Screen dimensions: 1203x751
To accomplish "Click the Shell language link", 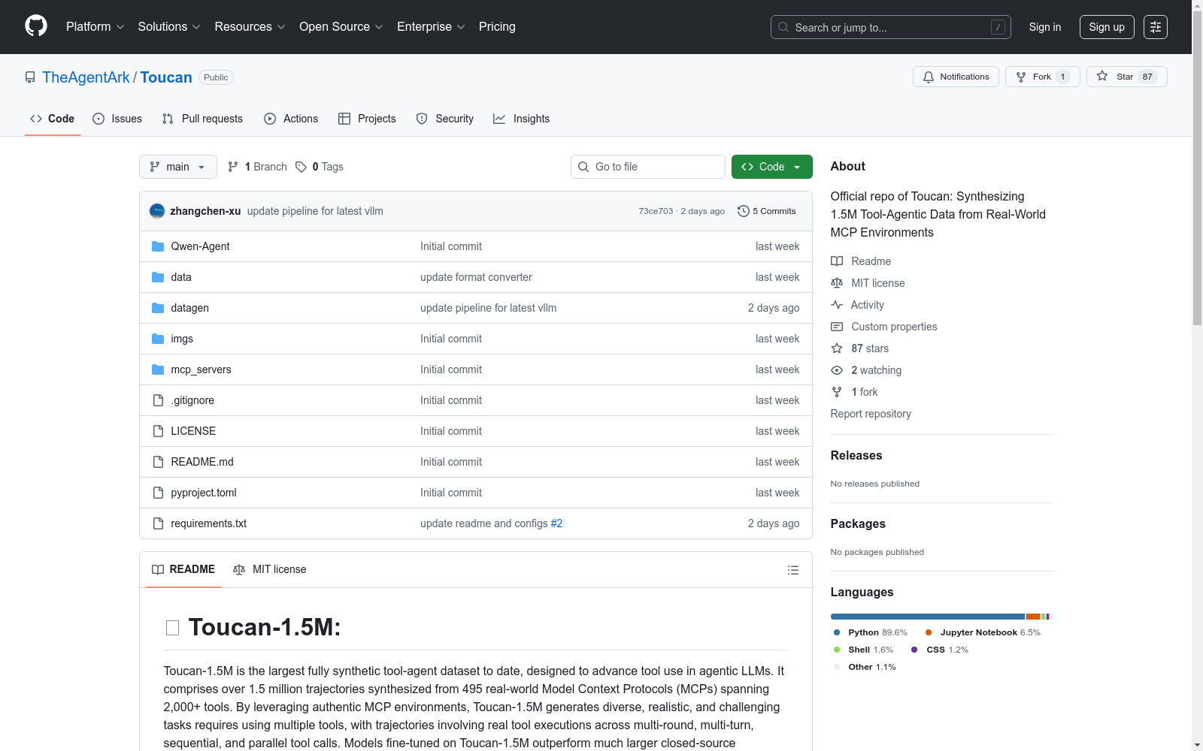I will pyautogui.click(x=863, y=650).
